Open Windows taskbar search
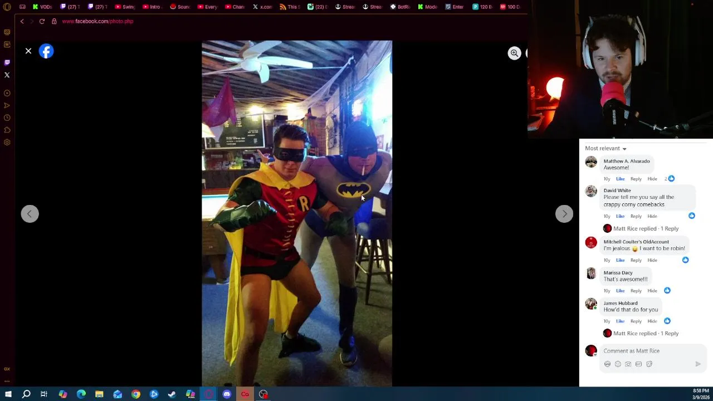Screen dimensions: 713x401 (26, 394)
